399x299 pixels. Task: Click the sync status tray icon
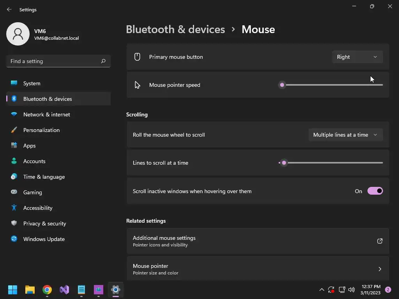coord(331,290)
